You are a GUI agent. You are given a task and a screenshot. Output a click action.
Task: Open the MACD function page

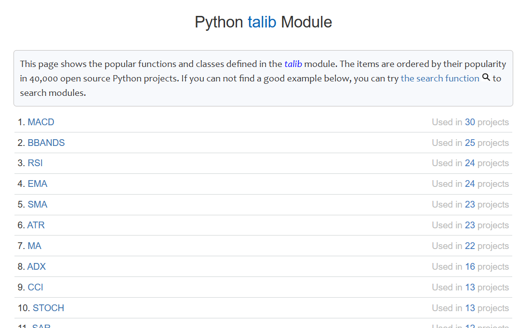[x=41, y=122]
